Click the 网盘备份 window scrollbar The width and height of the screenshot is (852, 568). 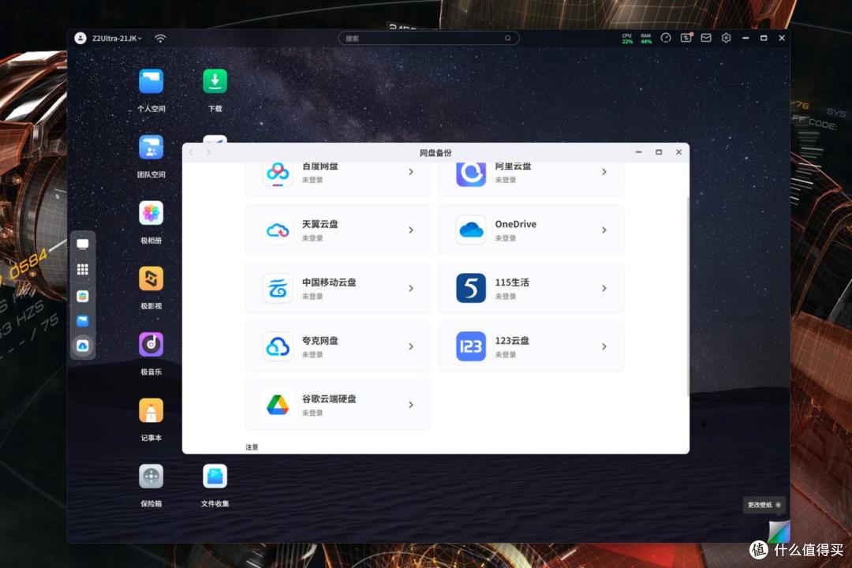(x=688, y=297)
